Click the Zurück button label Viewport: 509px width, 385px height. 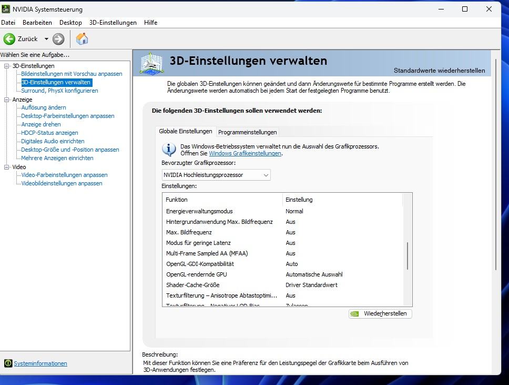(x=27, y=39)
